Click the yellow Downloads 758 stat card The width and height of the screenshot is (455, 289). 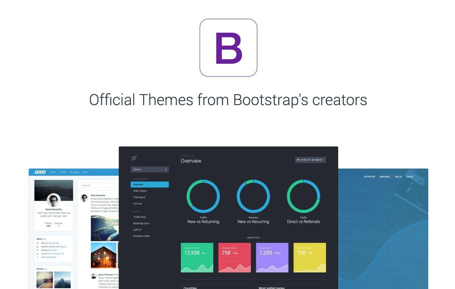(x=310, y=257)
